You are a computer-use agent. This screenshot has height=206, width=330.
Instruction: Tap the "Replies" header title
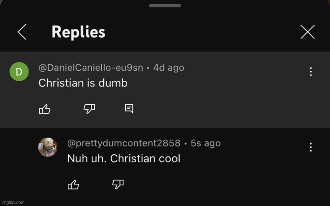(78, 32)
